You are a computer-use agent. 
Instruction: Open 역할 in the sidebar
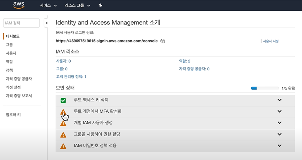click(x=9, y=61)
